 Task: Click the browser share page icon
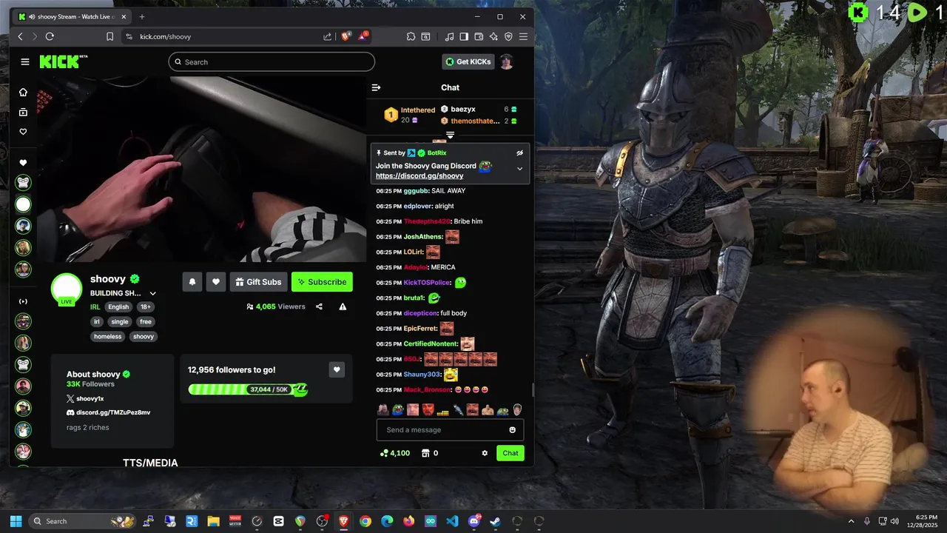(x=328, y=36)
